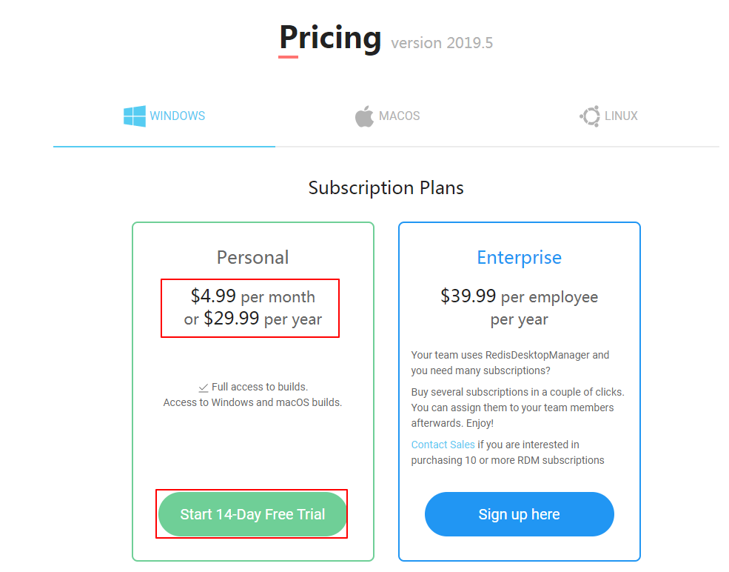
Task: Click the Enterprise plan title
Action: click(519, 257)
